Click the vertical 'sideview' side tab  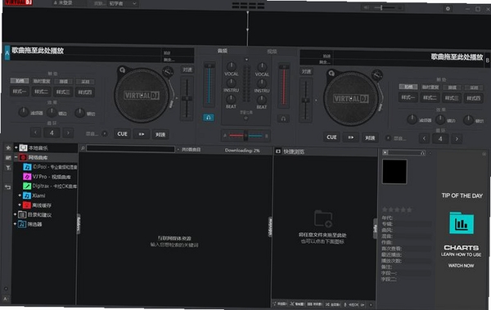pyautogui.click(x=270, y=227)
